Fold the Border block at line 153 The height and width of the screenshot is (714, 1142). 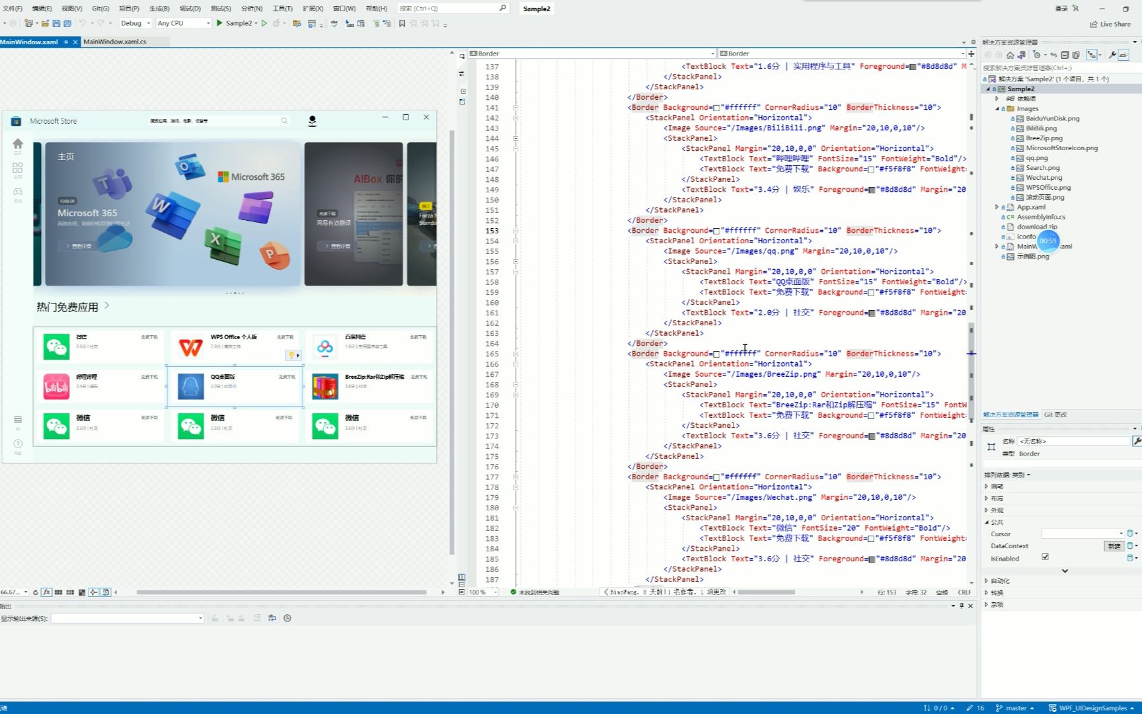click(515, 231)
